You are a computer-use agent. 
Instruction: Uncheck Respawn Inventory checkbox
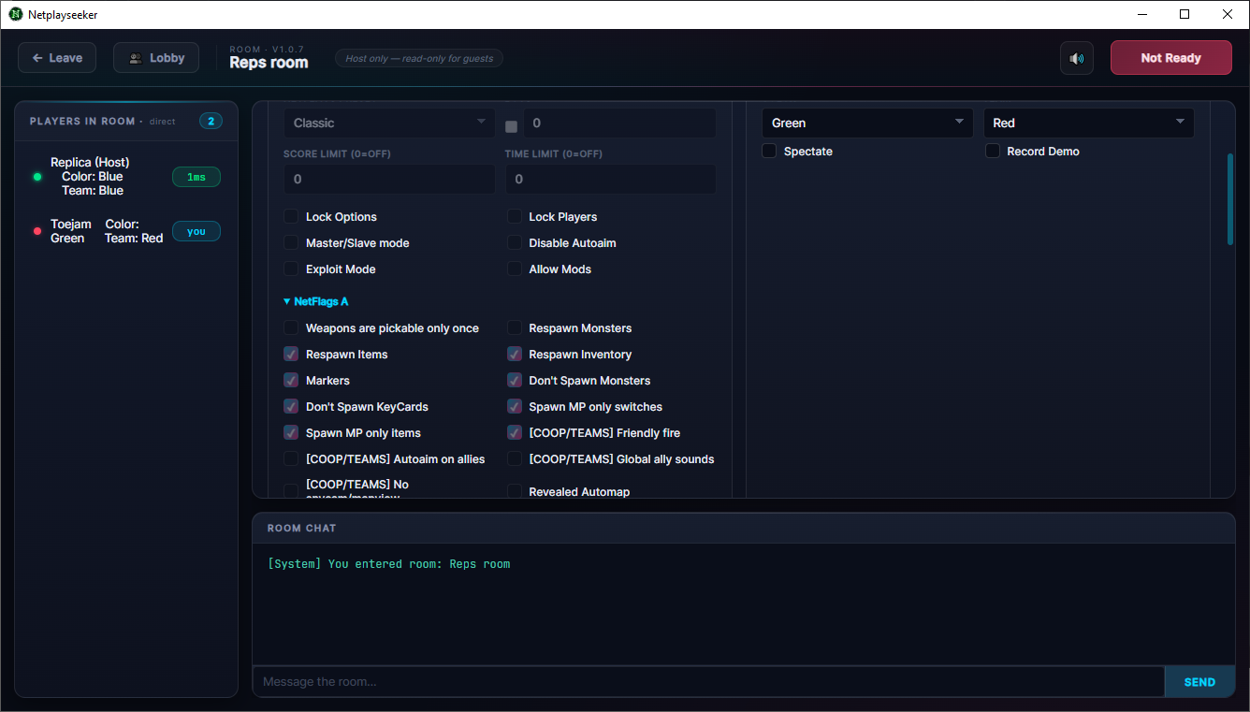(x=515, y=354)
